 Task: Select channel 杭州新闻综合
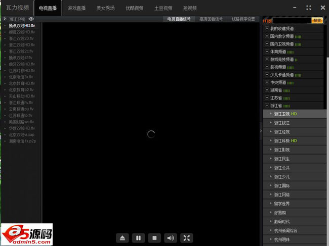point(295,230)
